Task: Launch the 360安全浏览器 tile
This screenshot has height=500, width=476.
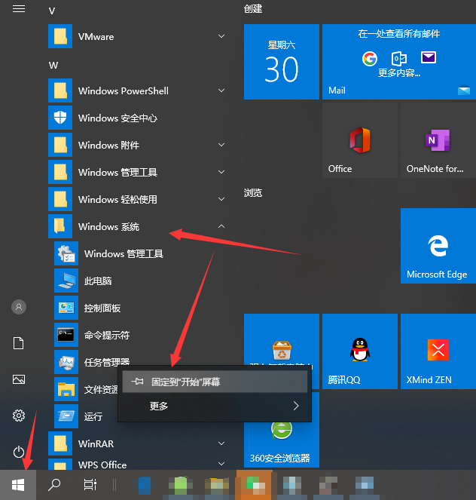Action: point(282,444)
